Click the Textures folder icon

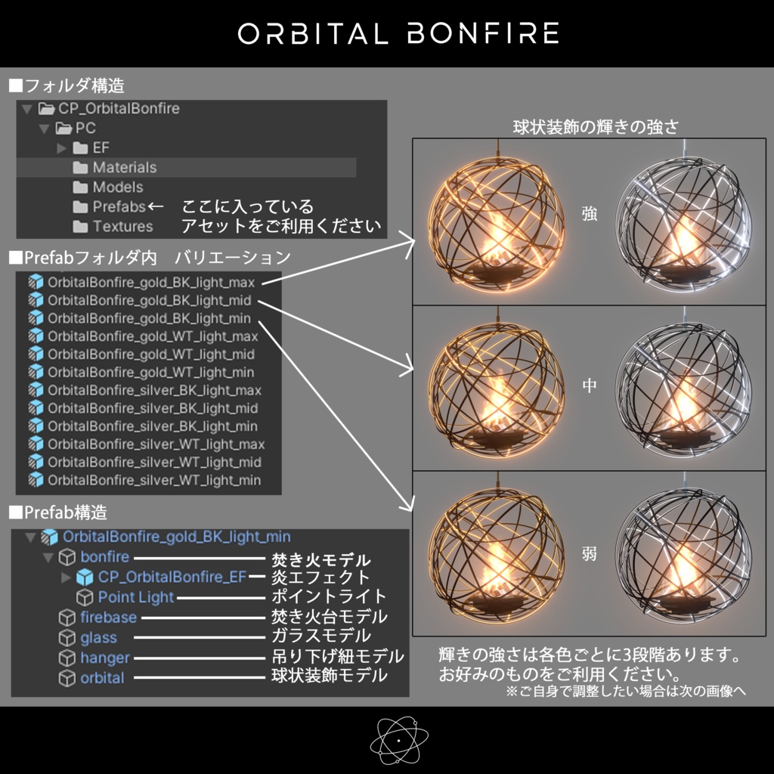pos(80,226)
